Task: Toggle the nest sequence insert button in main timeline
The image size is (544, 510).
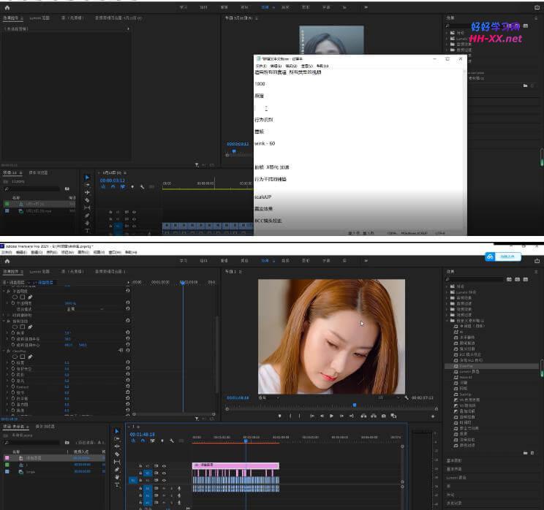Action: (133, 441)
